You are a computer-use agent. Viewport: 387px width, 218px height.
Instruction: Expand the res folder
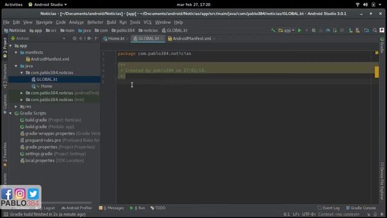[x=16, y=107]
